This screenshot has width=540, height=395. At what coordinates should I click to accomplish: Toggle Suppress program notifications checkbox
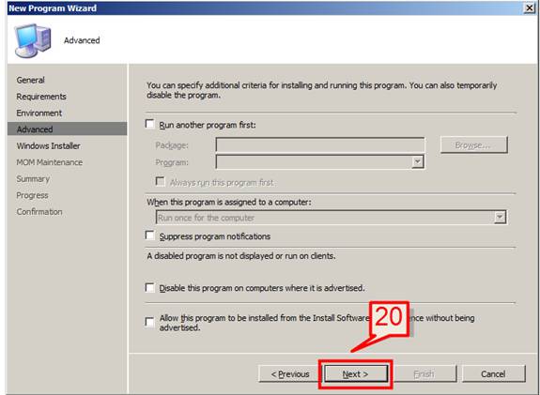click(x=150, y=235)
